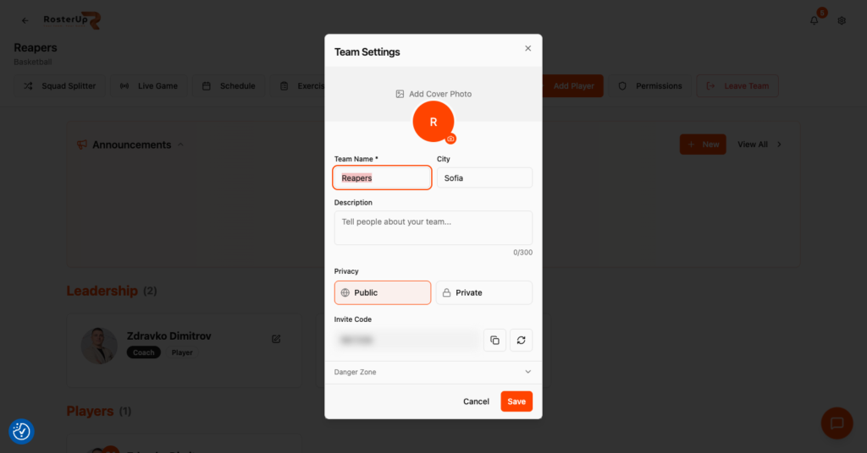The image size is (867, 453).
Task: Open settings gear in header
Action: (842, 21)
